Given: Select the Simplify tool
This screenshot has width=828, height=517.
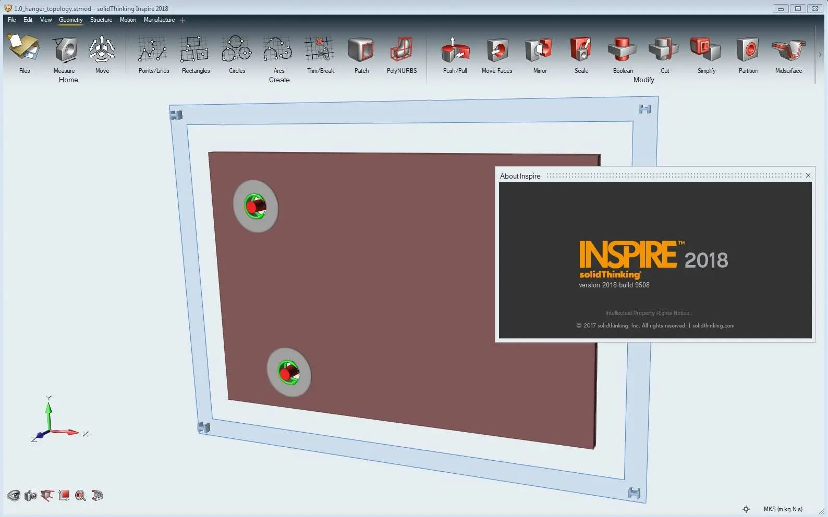Looking at the screenshot, I should pyautogui.click(x=705, y=50).
